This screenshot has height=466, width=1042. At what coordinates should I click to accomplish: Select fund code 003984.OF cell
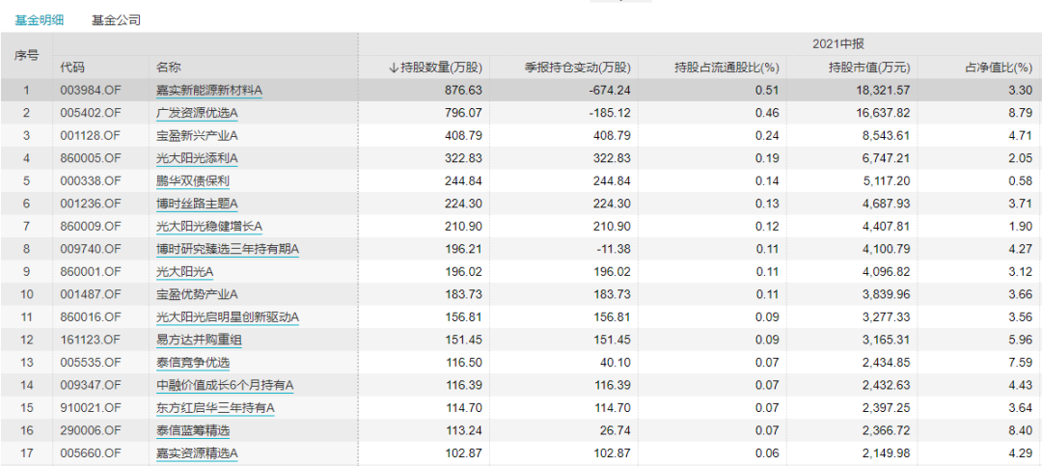[91, 91]
